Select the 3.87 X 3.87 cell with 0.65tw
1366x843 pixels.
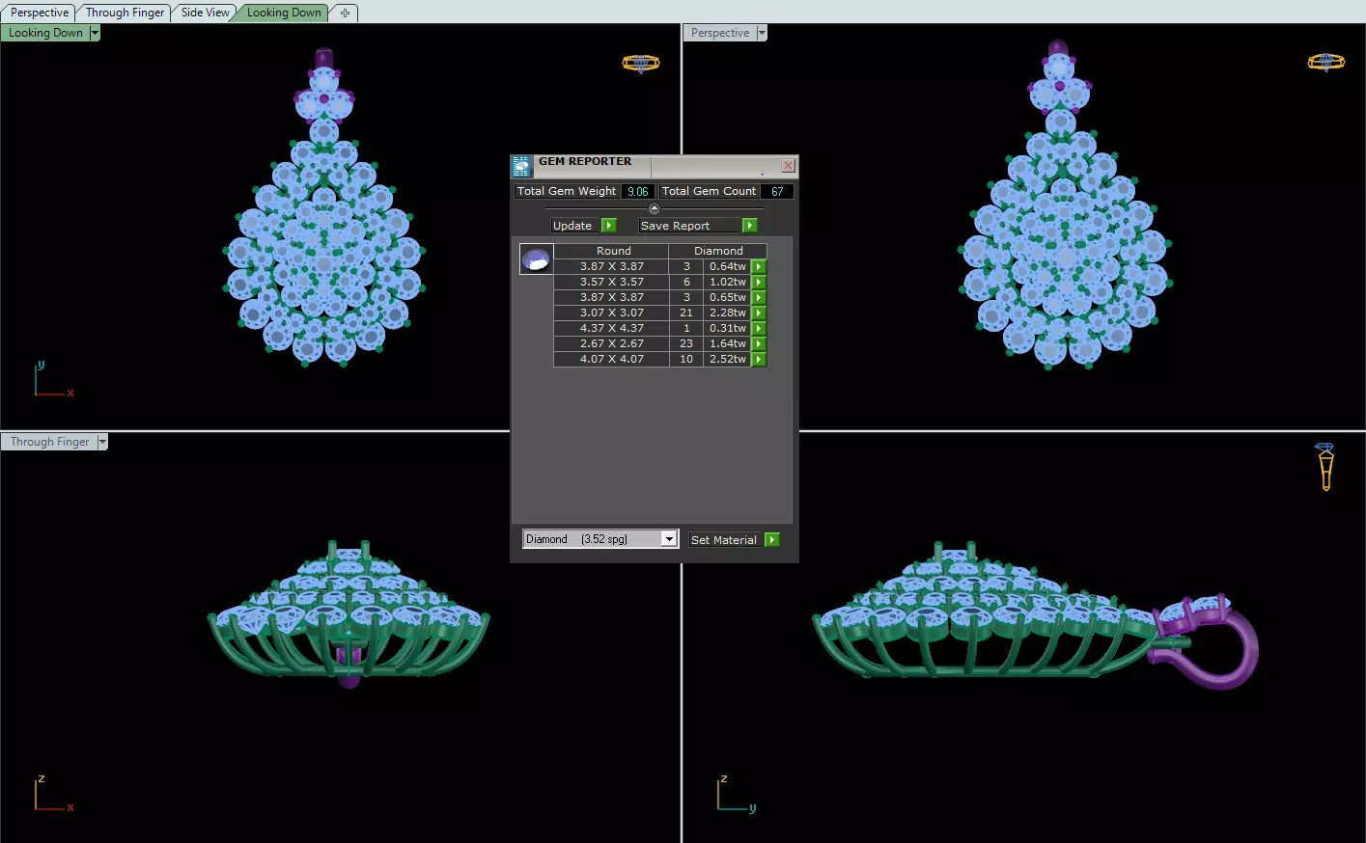click(611, 298)
